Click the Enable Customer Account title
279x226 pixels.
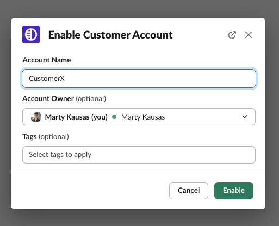click(110, 35)
